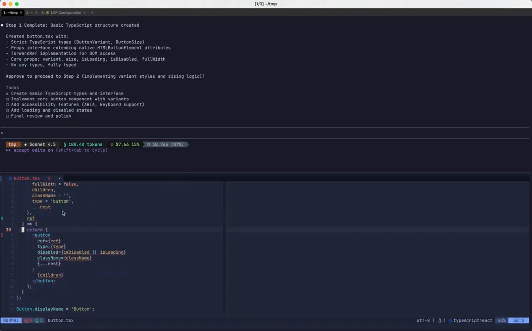Place cursor on 'return (' code line
Viewport: 532px width, 331px height.
37,230
